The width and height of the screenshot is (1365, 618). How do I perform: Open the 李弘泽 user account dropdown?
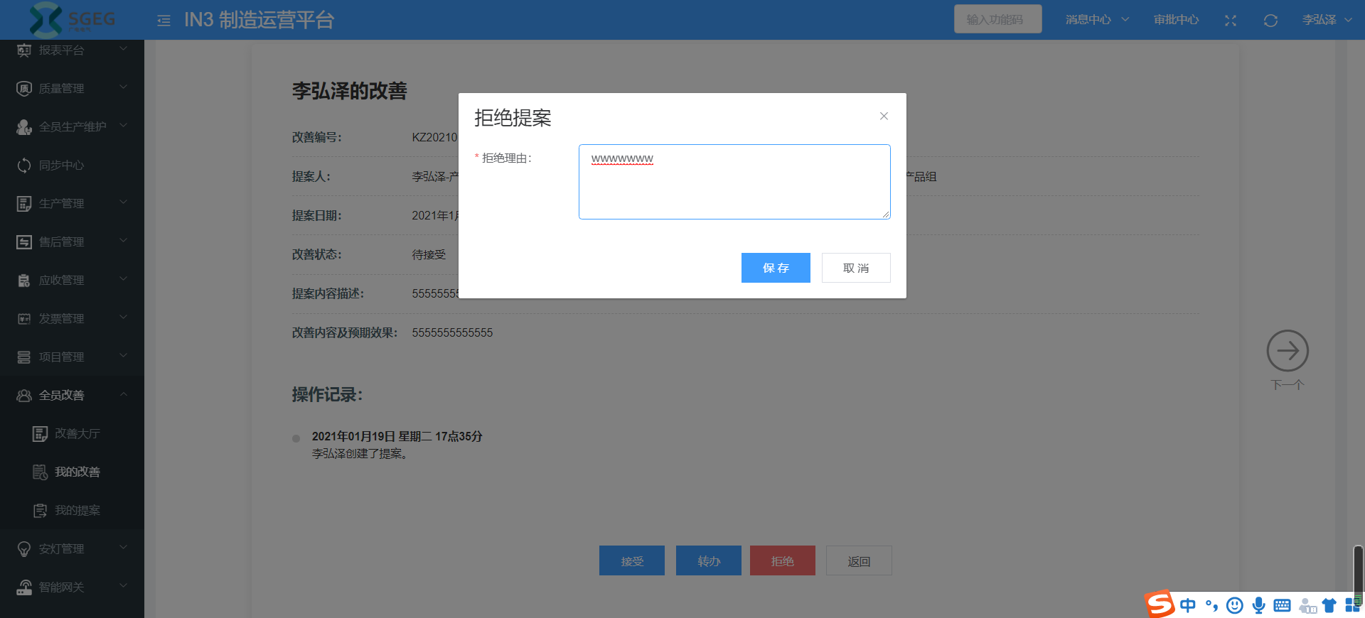pos(1326,20)
